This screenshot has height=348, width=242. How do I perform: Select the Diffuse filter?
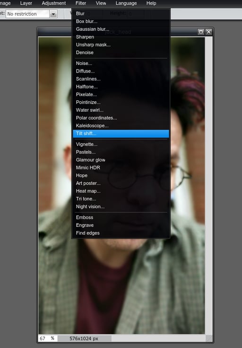(x=121, y=71)
